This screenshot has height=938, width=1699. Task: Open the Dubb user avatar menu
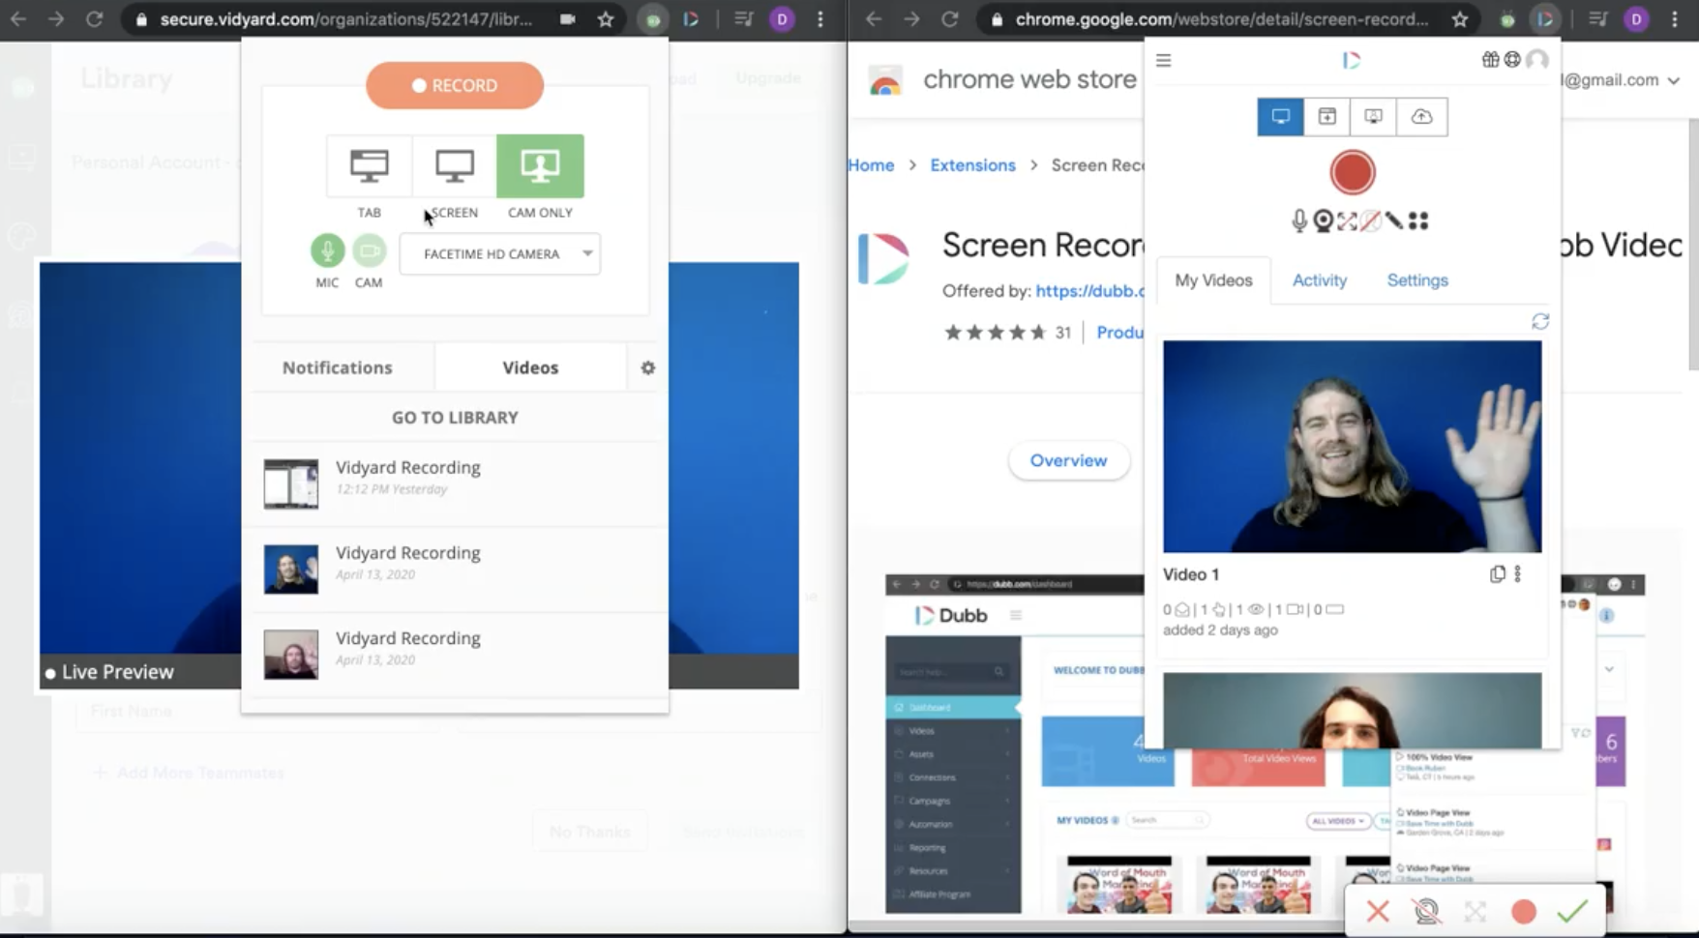1536,60
